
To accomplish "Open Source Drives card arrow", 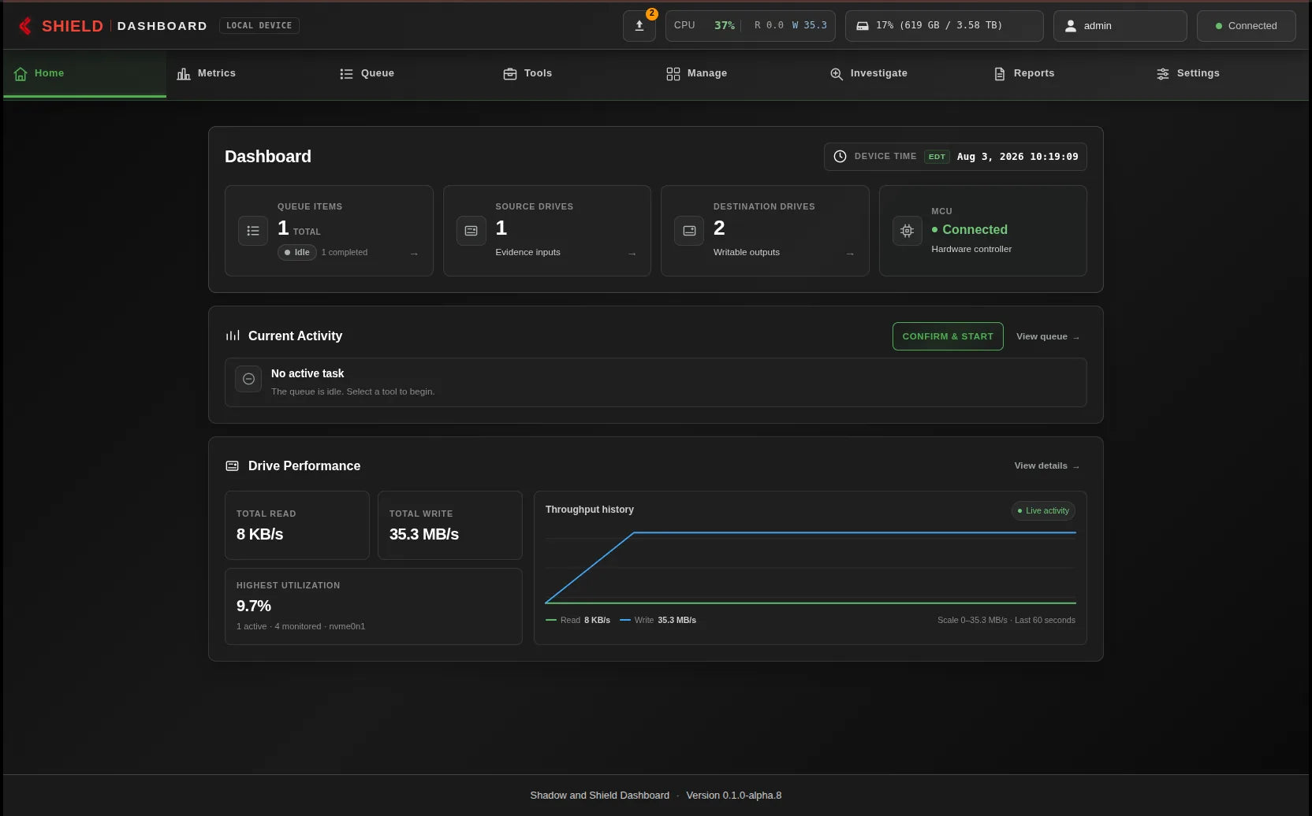I will click(x=632, y=254).
